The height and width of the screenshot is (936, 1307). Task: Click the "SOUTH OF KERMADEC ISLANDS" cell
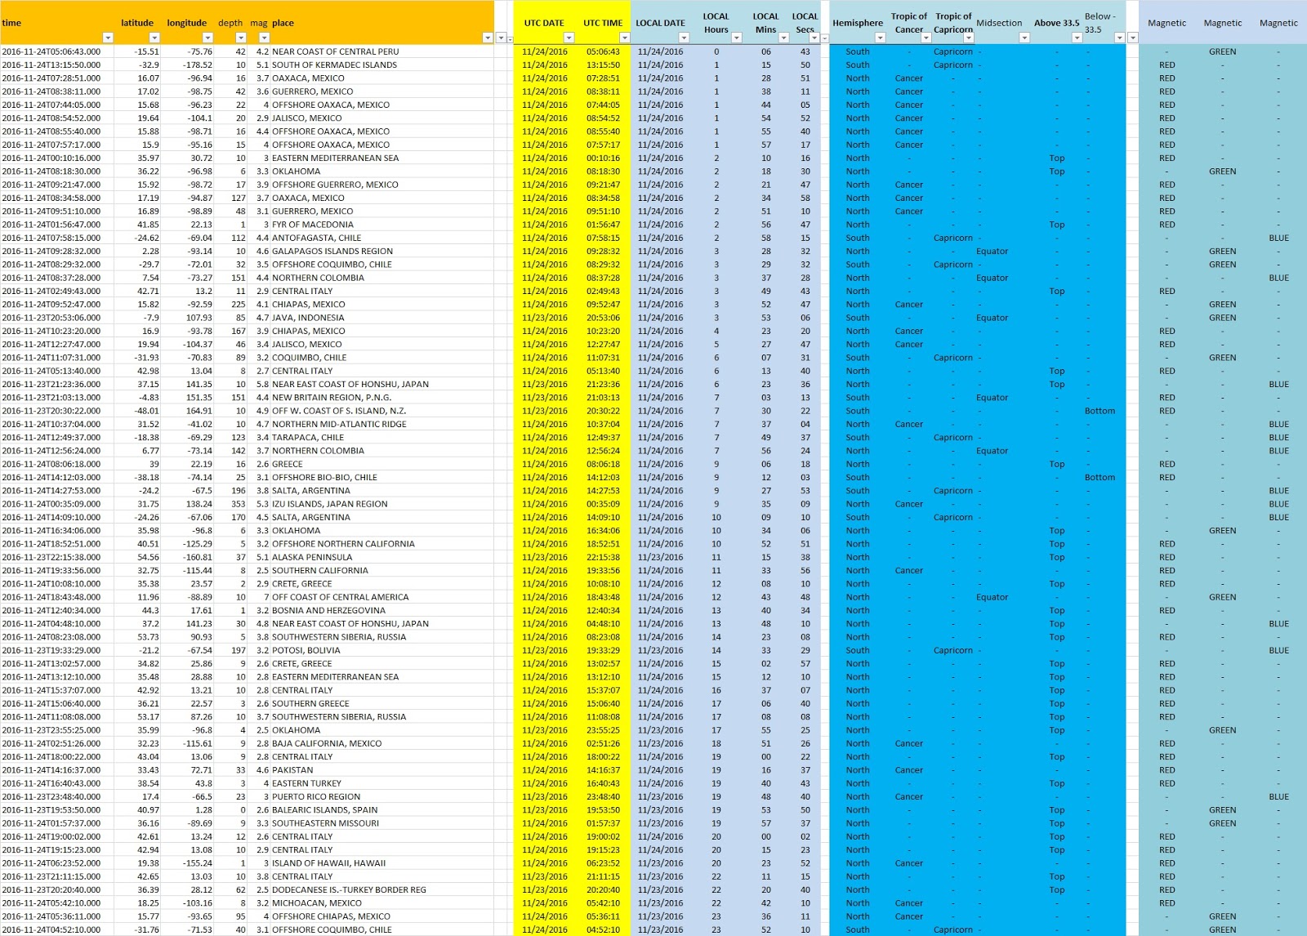click(382, 65)
